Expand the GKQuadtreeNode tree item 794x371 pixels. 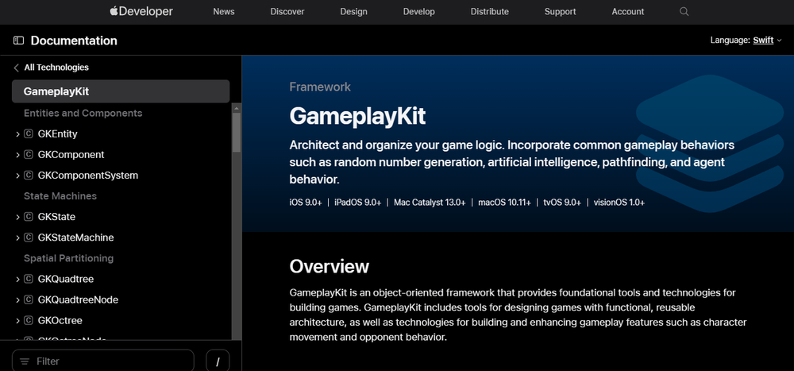pos(17,300)
